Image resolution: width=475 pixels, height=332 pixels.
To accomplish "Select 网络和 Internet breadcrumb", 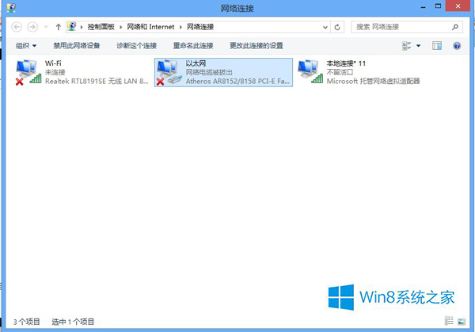I will click(x=150, y=27).
